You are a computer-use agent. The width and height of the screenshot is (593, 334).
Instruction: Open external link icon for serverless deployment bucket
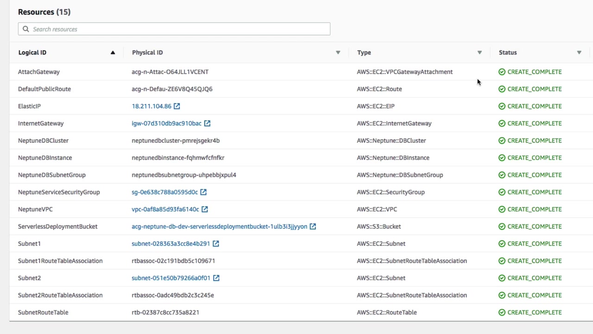[x=313, y=226]
